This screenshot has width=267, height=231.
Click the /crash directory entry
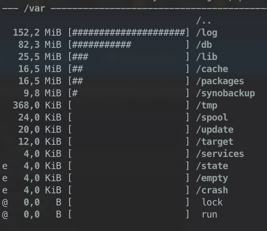(212, 190)
